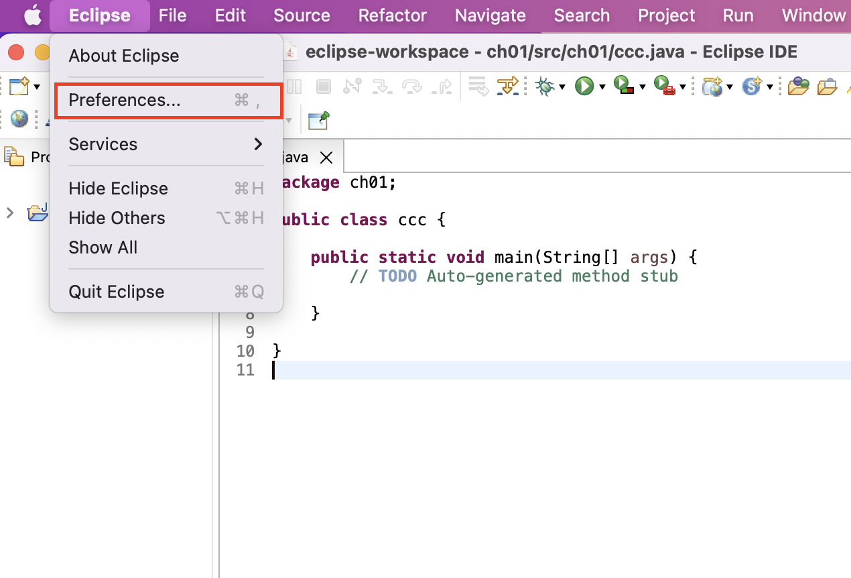Click the Suspend debug icon
Viewport: 851px width, 578px height.
point(294,86)
